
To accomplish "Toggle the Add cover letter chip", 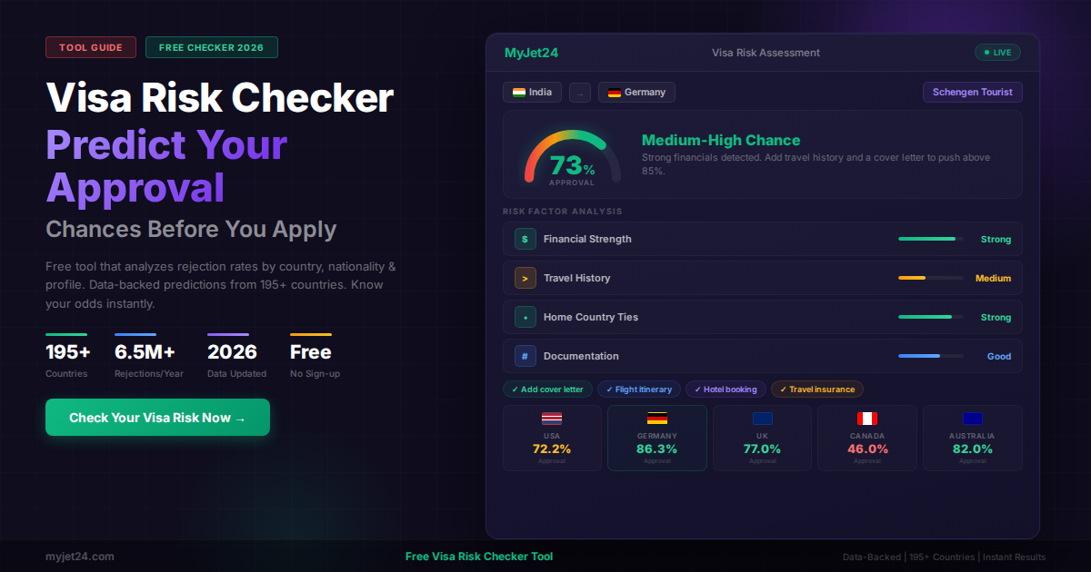I will pos(547,389).
